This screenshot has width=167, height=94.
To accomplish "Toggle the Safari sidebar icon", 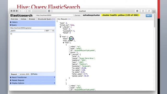I will tap(29, 11).
